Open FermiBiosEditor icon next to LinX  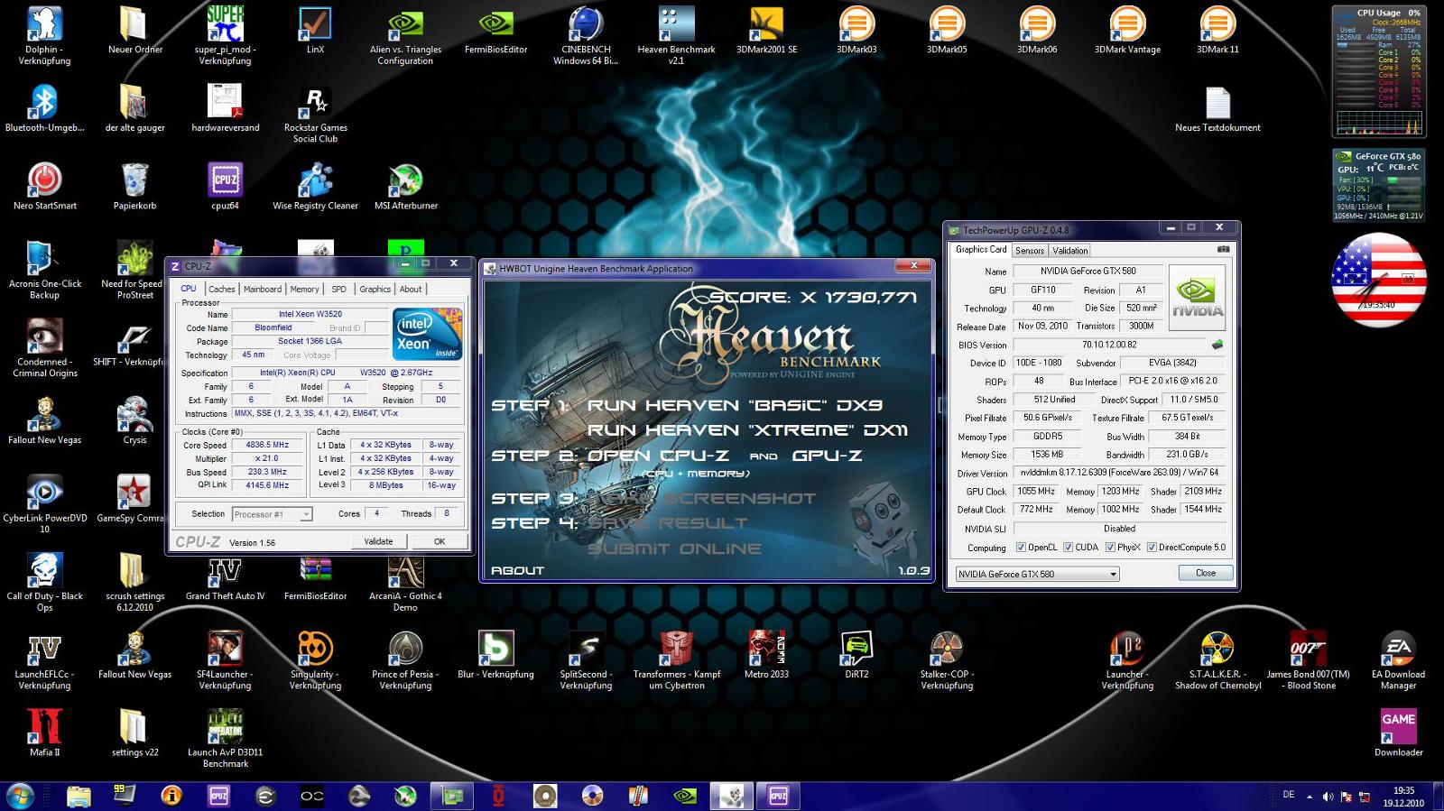(495, 31)
